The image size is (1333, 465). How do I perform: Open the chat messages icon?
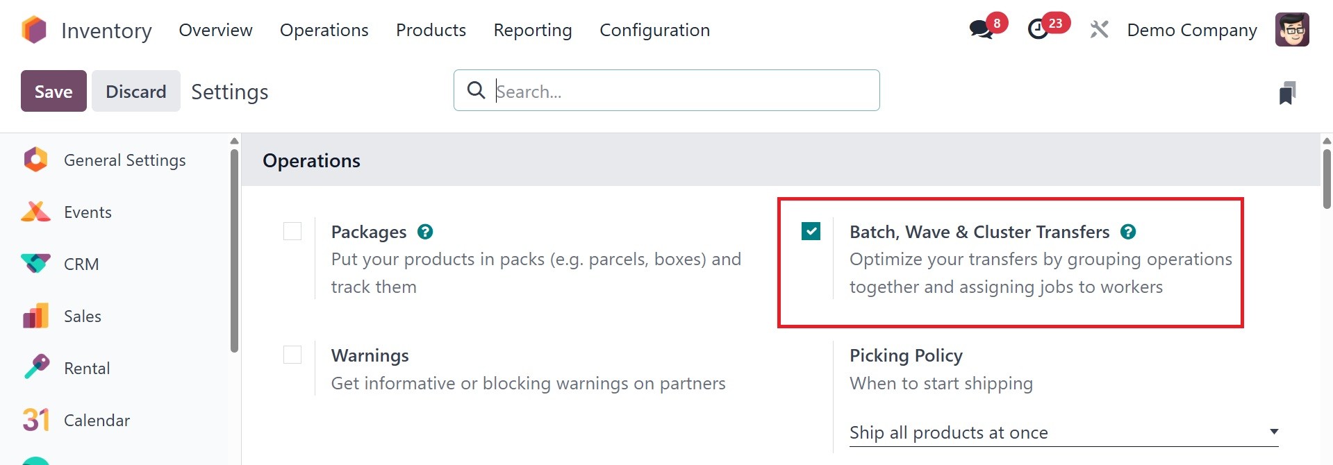(981, 30)
